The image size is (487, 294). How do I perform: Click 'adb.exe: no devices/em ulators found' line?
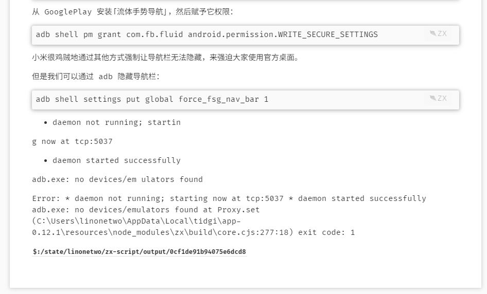pyautogui.click(x=117, y=179)
